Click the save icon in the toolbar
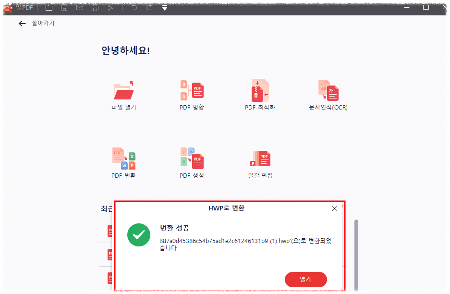This screenshot has height=294, width=450. 64,7
